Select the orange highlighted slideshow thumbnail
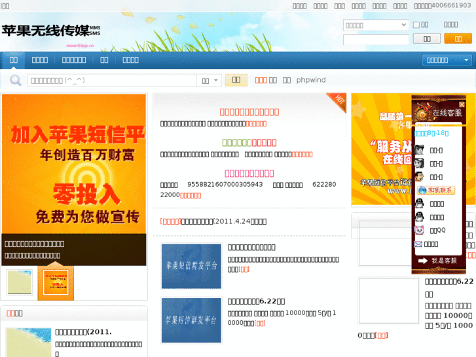The height and width of the screenshot is (357, 476). (x=56, y=282)
